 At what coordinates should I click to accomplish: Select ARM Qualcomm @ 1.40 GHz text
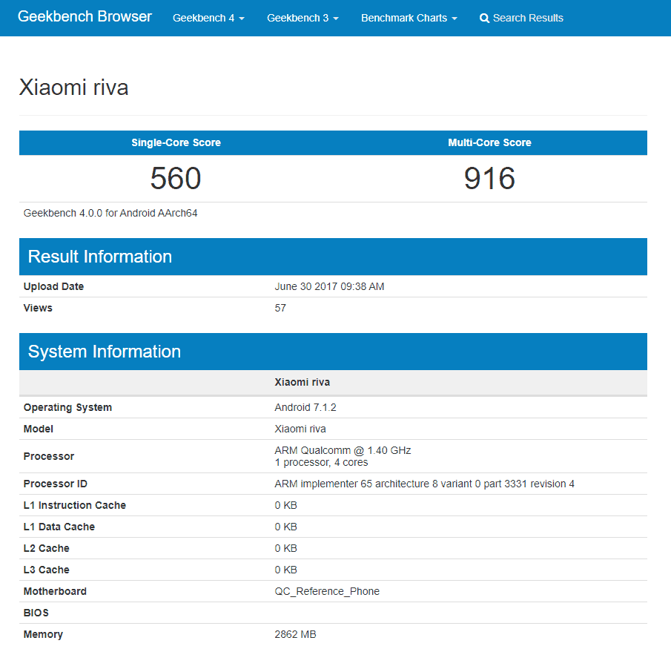pos(343,450)
